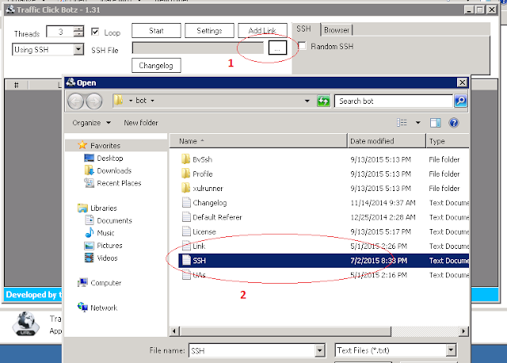Click the folder icon in address bar
Screen dimensions: 507x363
point(118,101)
